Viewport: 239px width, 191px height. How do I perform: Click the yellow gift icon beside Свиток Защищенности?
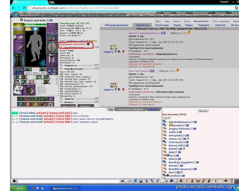click(x=189, y=33)
